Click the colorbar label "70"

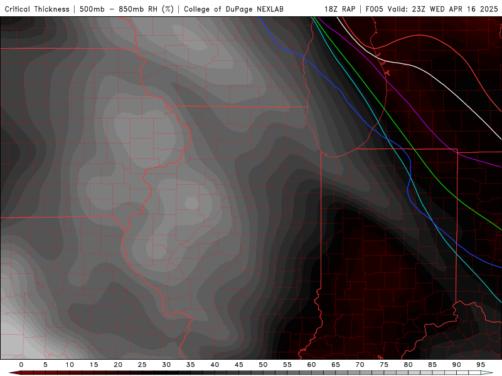click(x=360, y=365)
